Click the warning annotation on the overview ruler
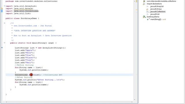This screenshot has width=185, height=104. point(136,10)
